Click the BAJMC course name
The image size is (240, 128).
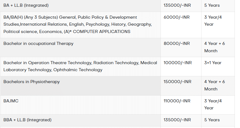coord(11,101)
